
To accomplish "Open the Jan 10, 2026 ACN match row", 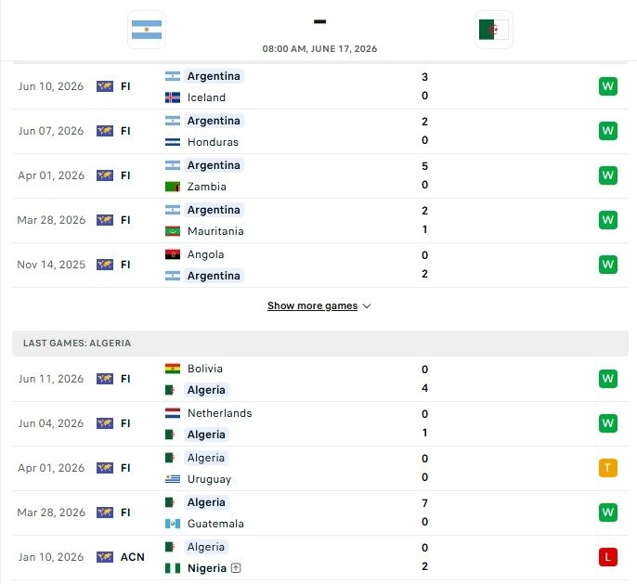I will [x=320, y=558].
